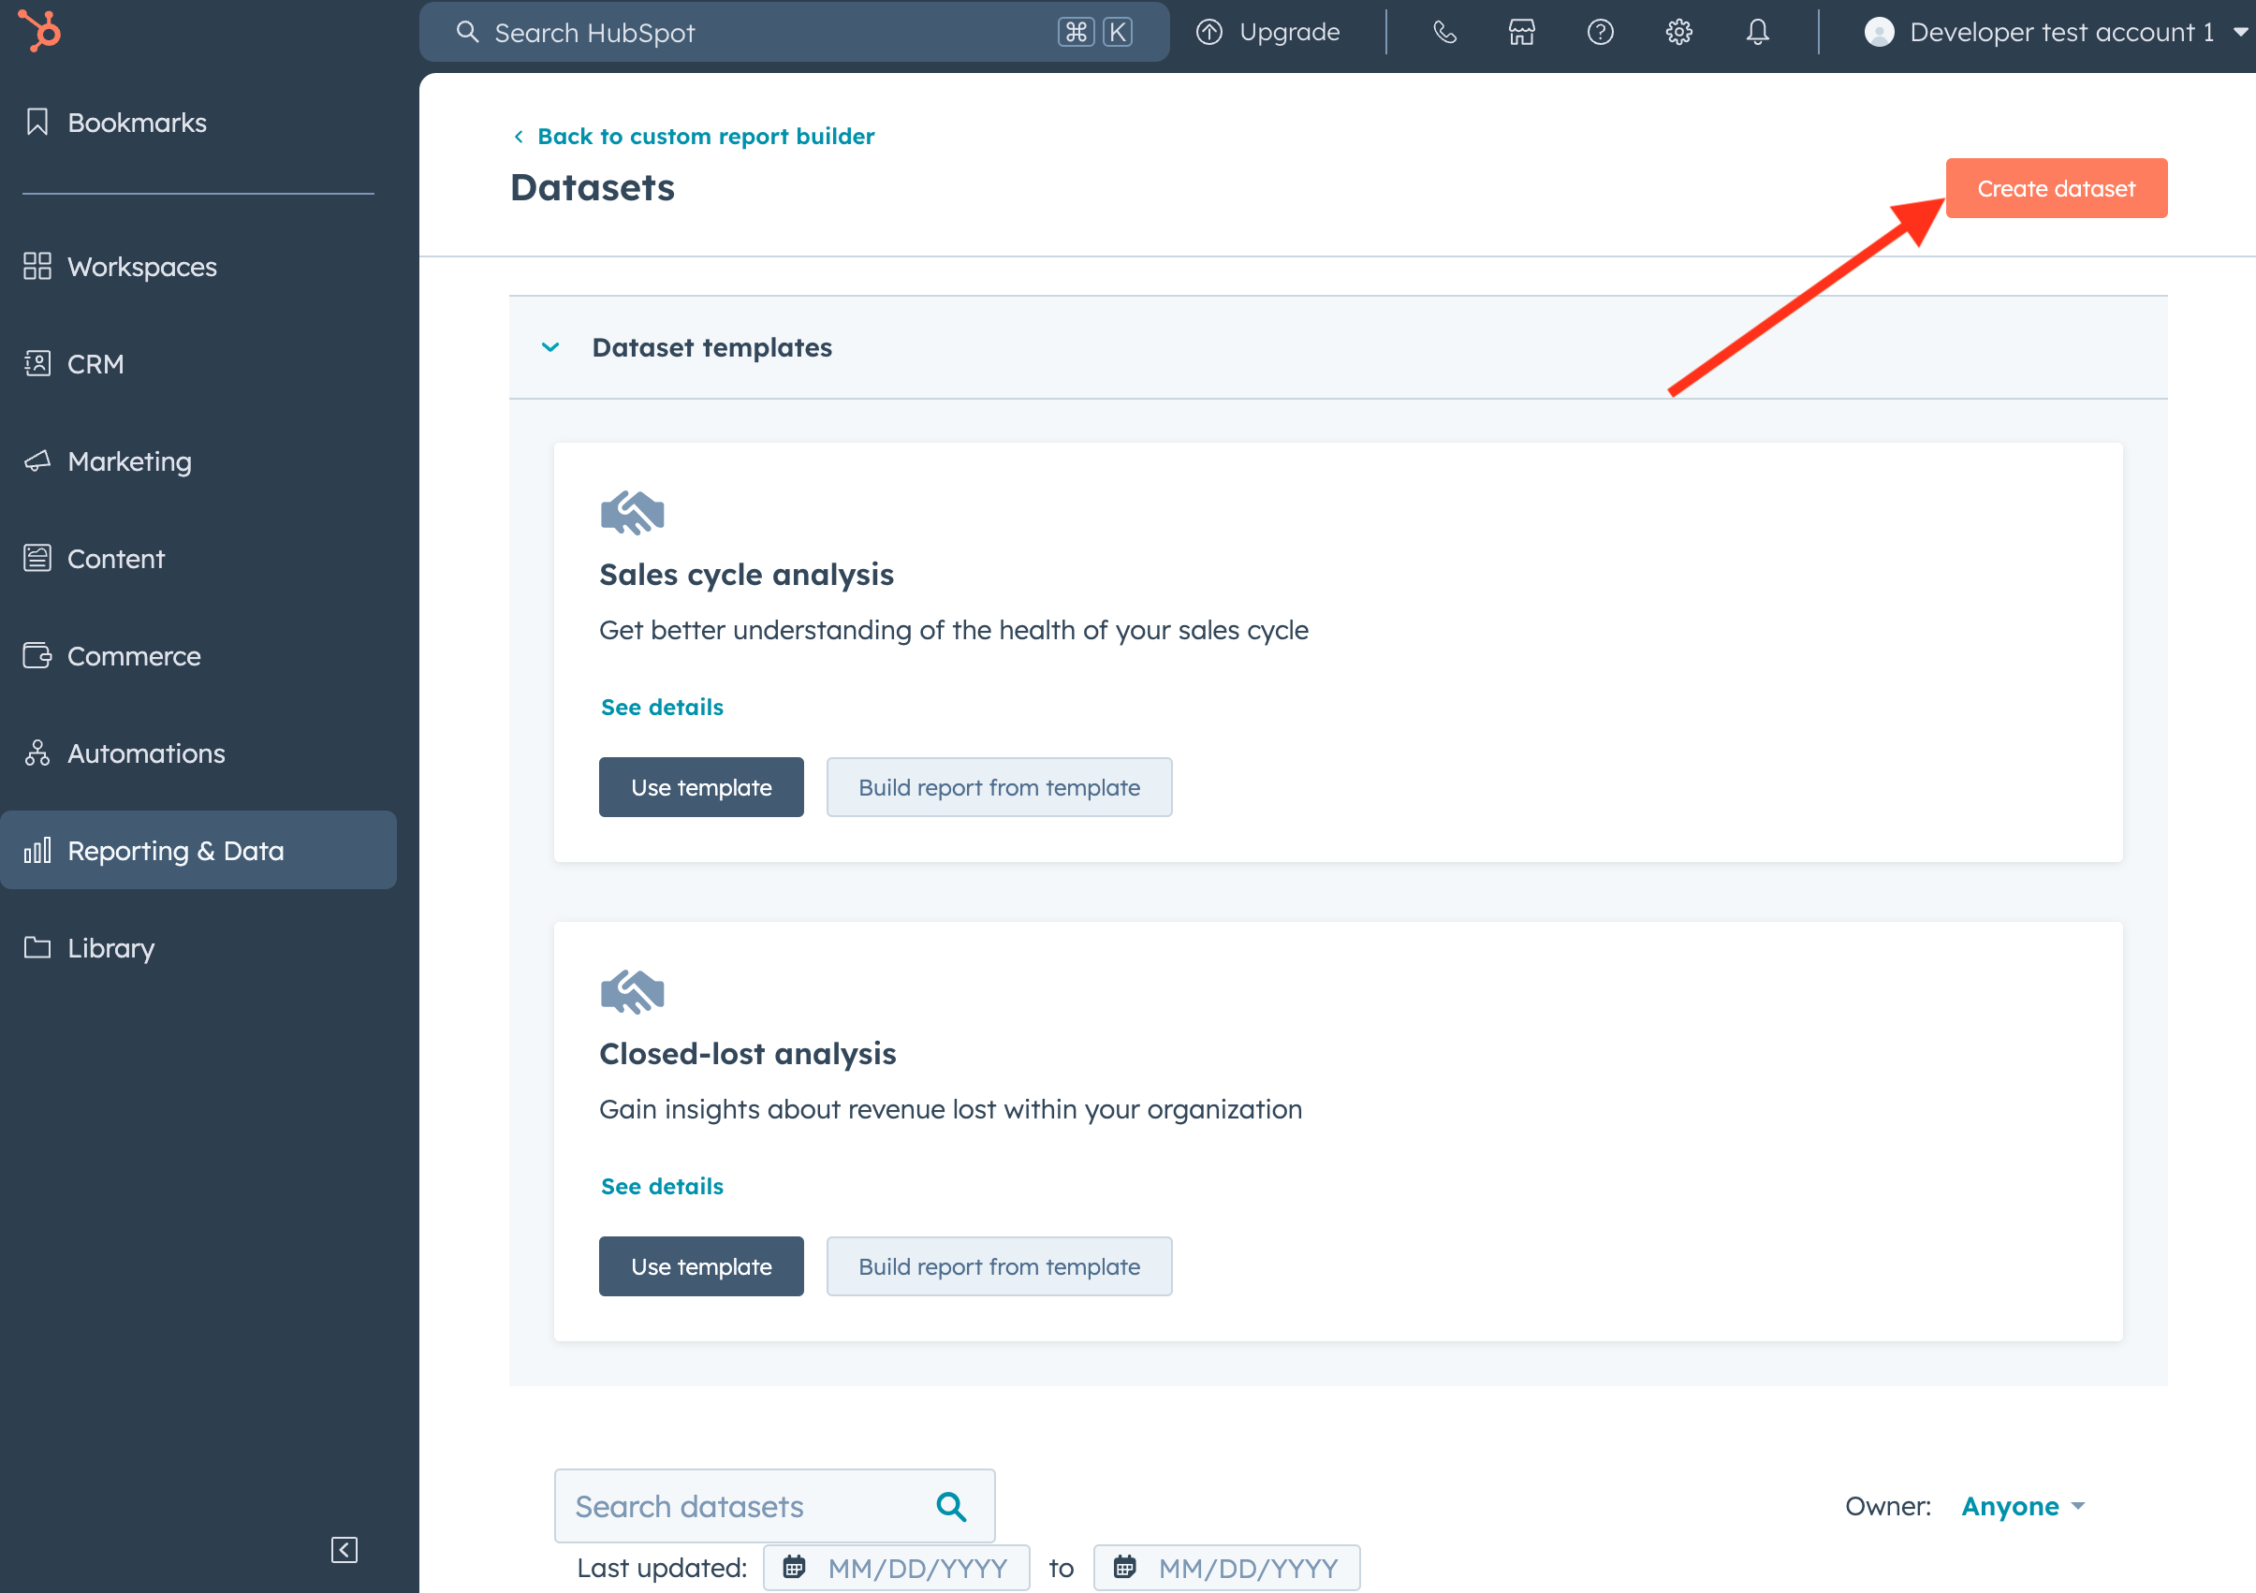See details for Sales cycle analysis

(x=661, y=708)
